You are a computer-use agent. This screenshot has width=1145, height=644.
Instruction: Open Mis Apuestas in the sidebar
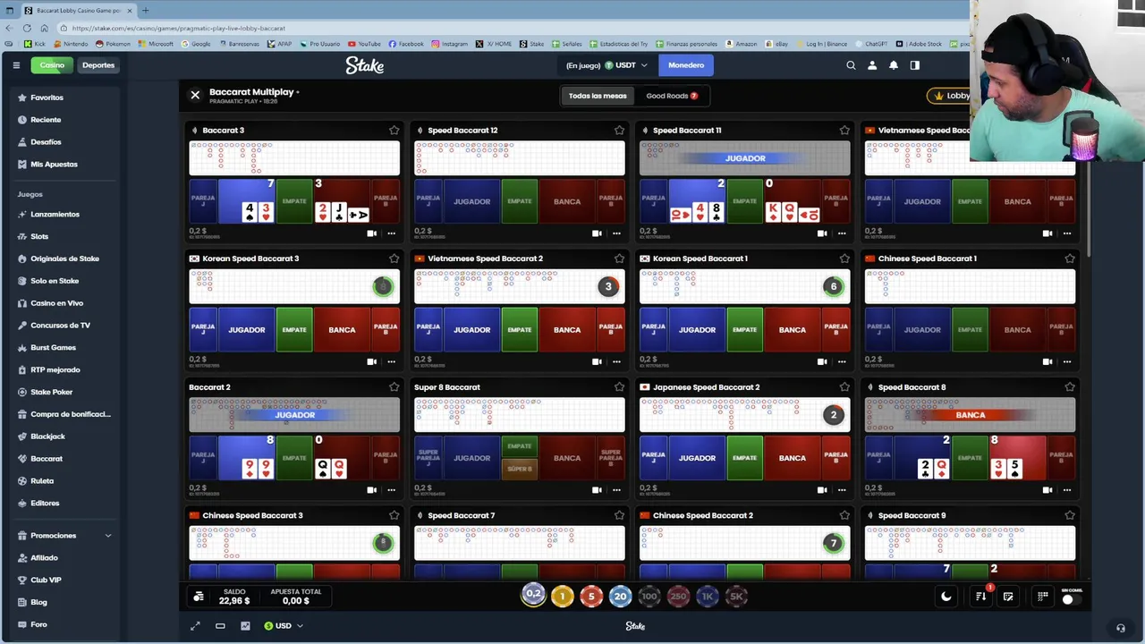point(54,165)
